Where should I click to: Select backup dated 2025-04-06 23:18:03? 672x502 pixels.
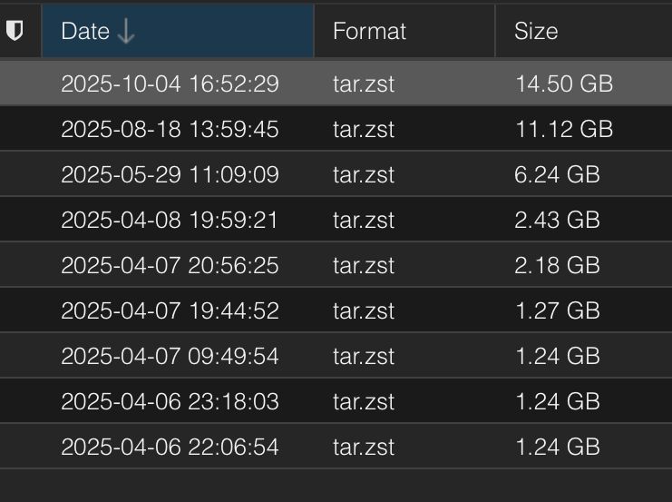point(170,401)
